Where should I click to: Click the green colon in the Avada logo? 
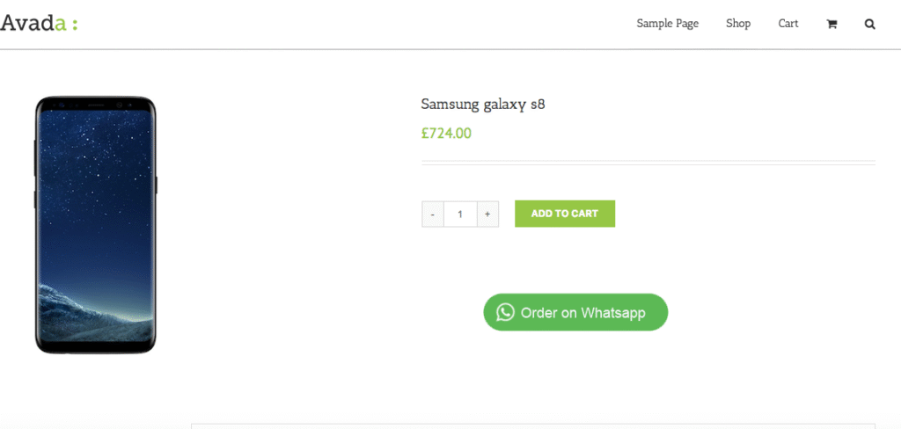76,25
